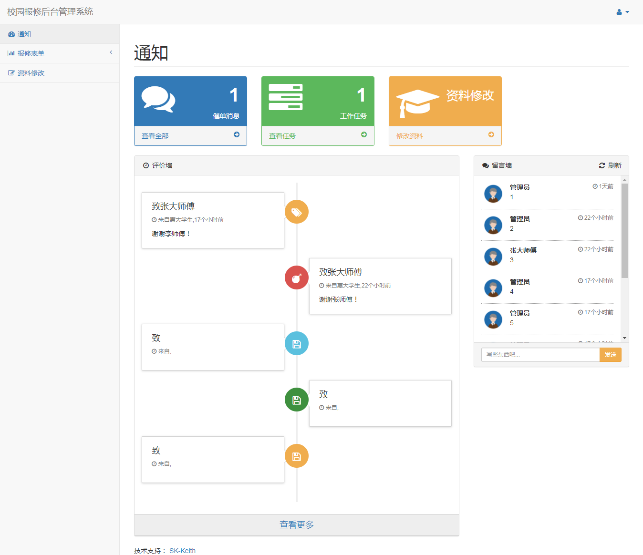Click the 谢谢张师傅！ comment text
The width and height of the screenshot is (643, 555).
(x=339, y=299)
